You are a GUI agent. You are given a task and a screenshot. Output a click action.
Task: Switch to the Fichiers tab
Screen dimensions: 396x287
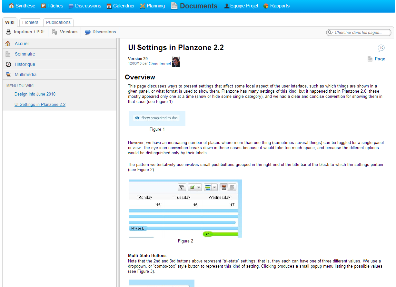(x=30, y=22)
